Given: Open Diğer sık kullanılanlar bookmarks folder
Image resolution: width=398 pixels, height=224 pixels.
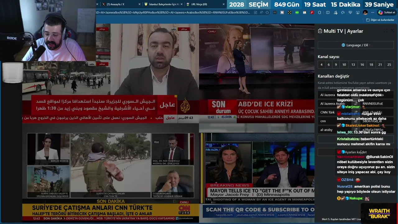Looking at the screenshot, I should [380, 20].
